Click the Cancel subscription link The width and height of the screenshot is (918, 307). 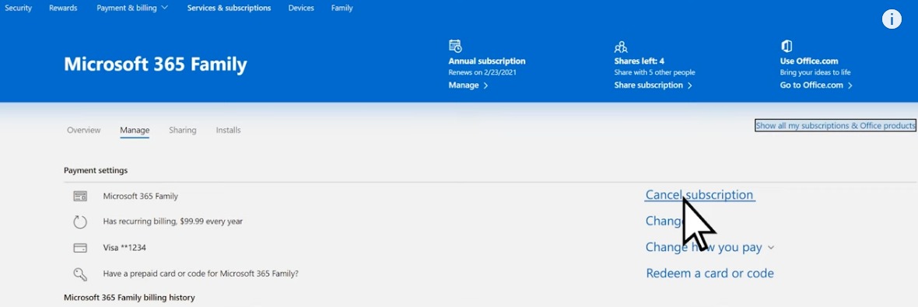(699, 195)
